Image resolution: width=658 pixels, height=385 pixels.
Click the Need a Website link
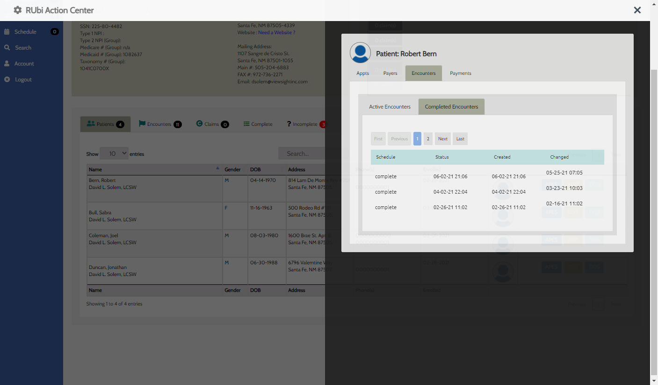click(276, 32)
